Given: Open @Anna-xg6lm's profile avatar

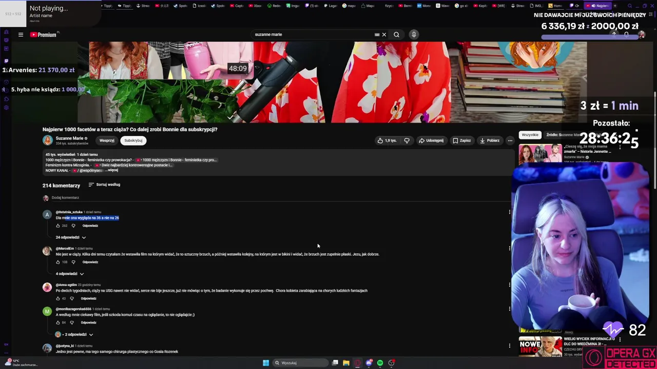Looking at the screenshot, I should (x=47, y=288).
